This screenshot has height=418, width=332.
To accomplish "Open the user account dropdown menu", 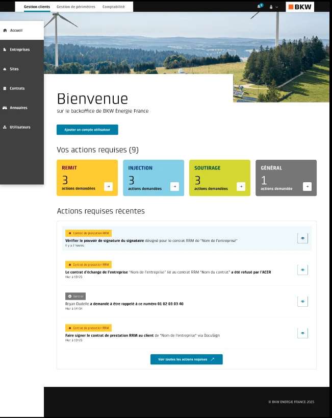I will [274, 7].
